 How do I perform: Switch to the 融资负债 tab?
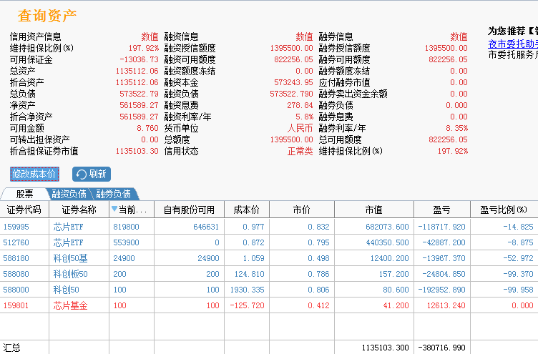coord(69,194)
